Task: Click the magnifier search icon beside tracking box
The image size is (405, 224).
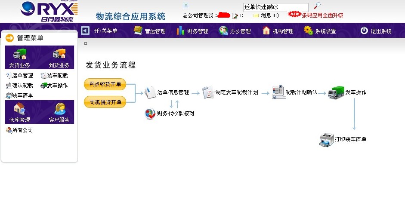Action: (317, 6)
